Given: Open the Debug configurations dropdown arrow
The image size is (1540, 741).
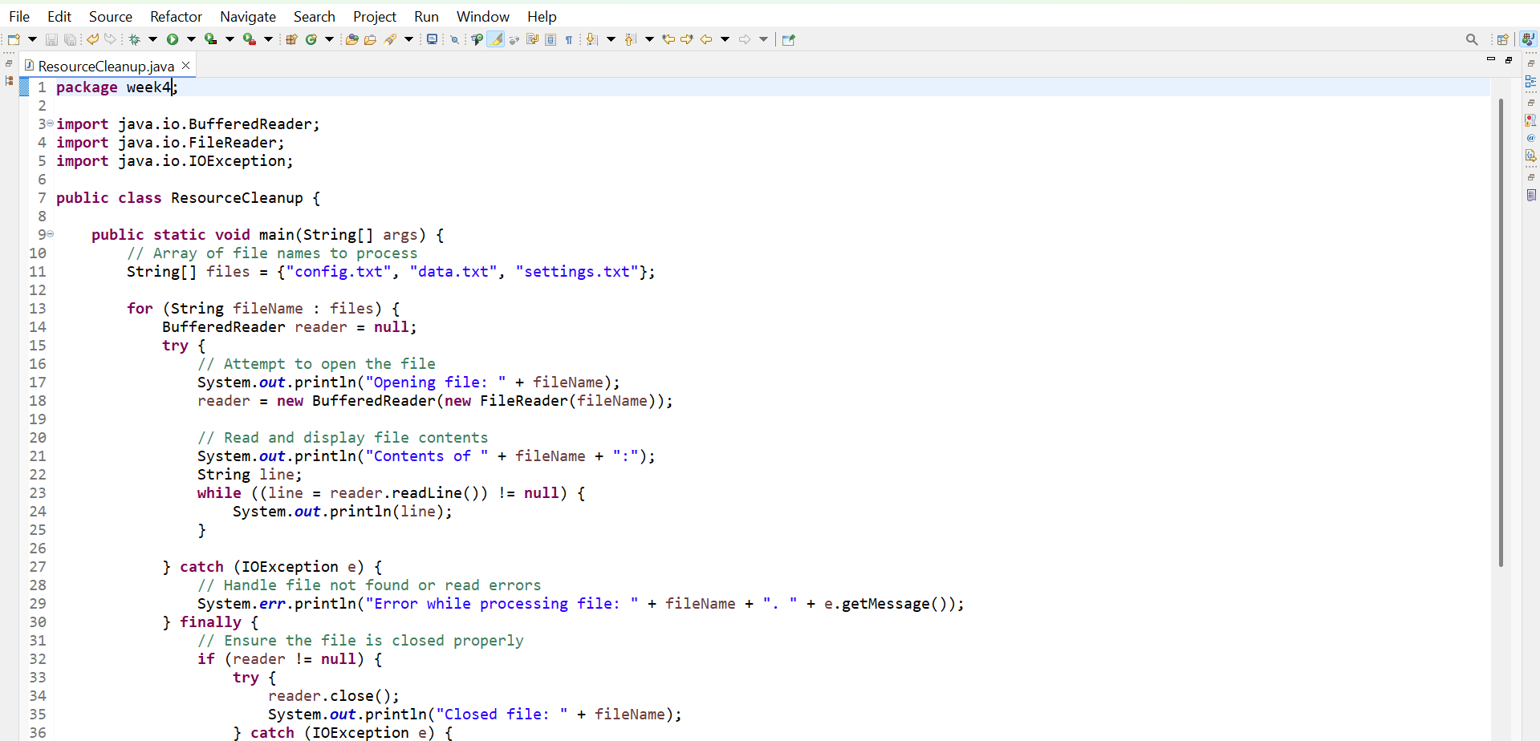Looking at the screenshot, I should coord(152,39).
